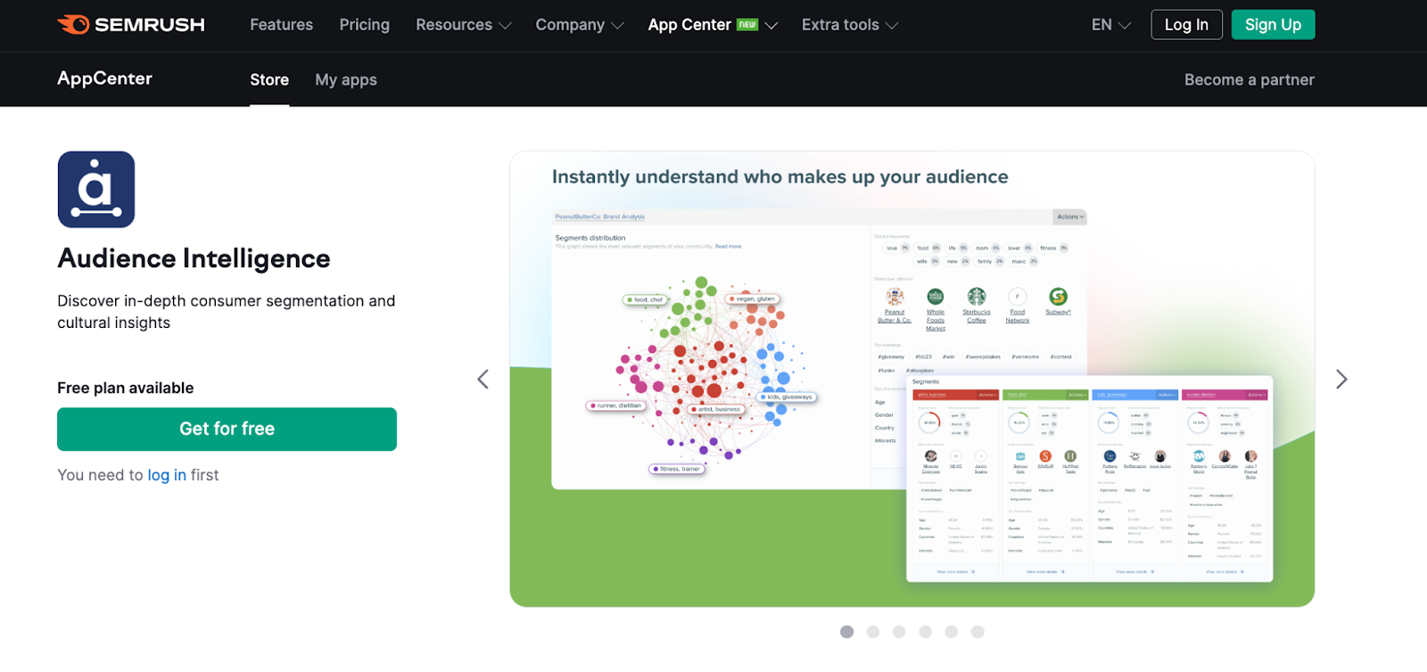The width and height of the screenshot is (1427, 672).
Task: Click the Free plan available text
Action: pos(126,388)
